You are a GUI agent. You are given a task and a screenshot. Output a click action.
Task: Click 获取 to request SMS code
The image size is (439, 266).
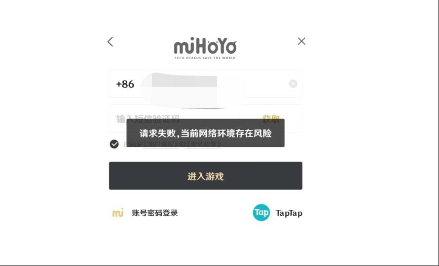[x=271, y=119]
